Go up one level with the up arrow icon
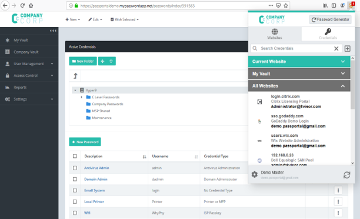Screen dimensions: 360x219 pos(75,76)
